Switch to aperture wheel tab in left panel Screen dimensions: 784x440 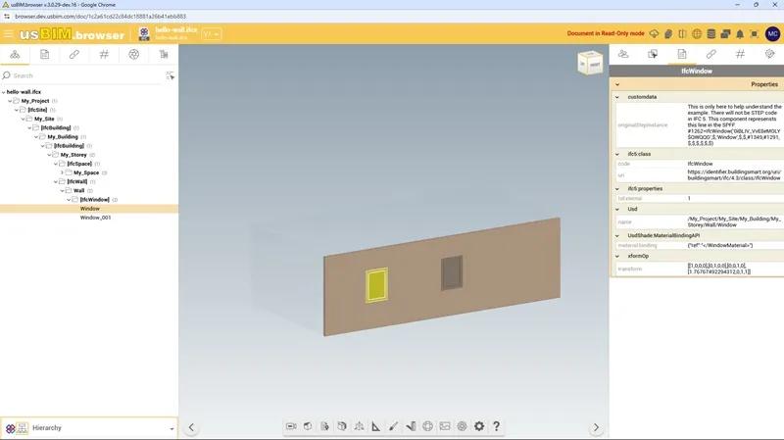pos(133,55)
